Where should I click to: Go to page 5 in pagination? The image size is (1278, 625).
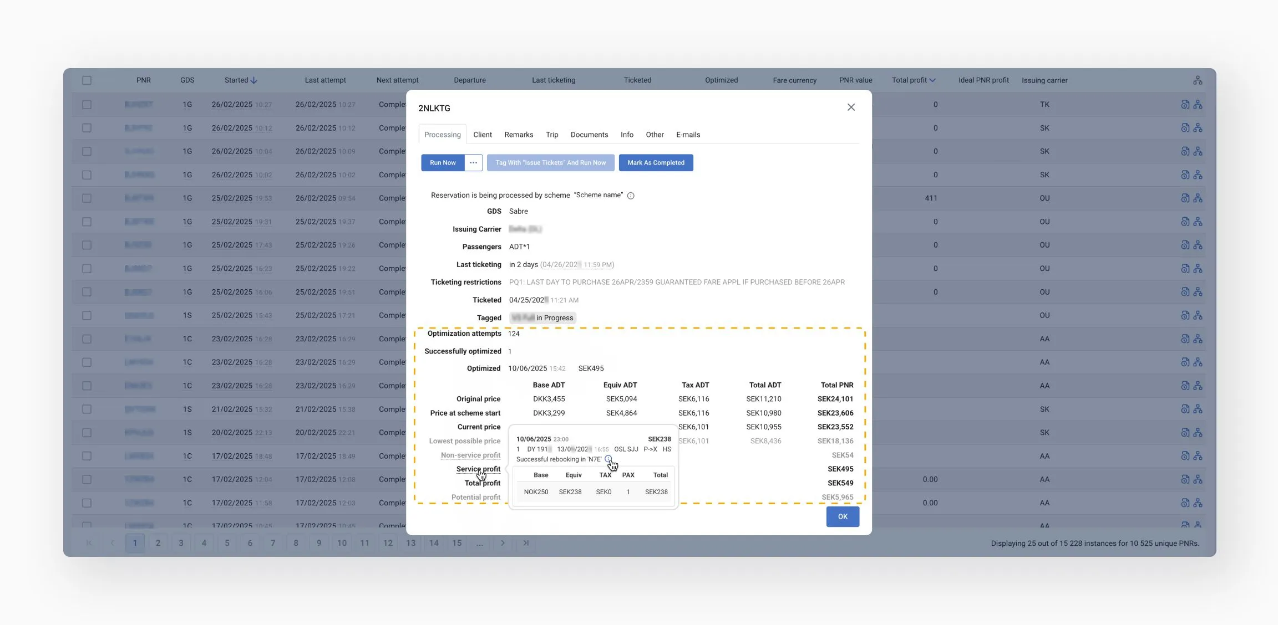pos(227,543)
